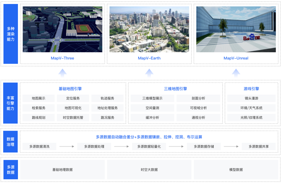Select the 多源数据清洗 step

click(x=39, y=146)
